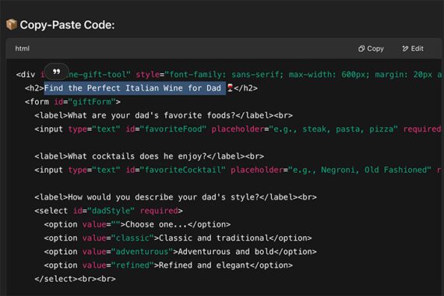Viewport: 444px width, 296px height.
Task: Click highlighted text 'Find the Perfect Italian Wine for Dad'
Action: coord(132,88)
